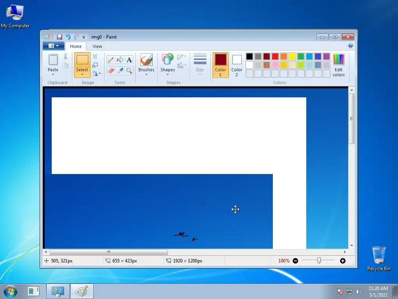Switch to the Home ribbon tab
This screenshot has height=299, width=398.
pos(76,46)
